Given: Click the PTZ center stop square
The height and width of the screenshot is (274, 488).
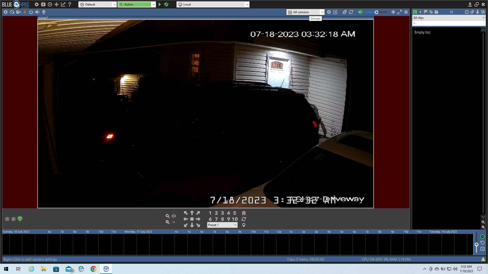Looking at the screenshot, I should 192,219.
